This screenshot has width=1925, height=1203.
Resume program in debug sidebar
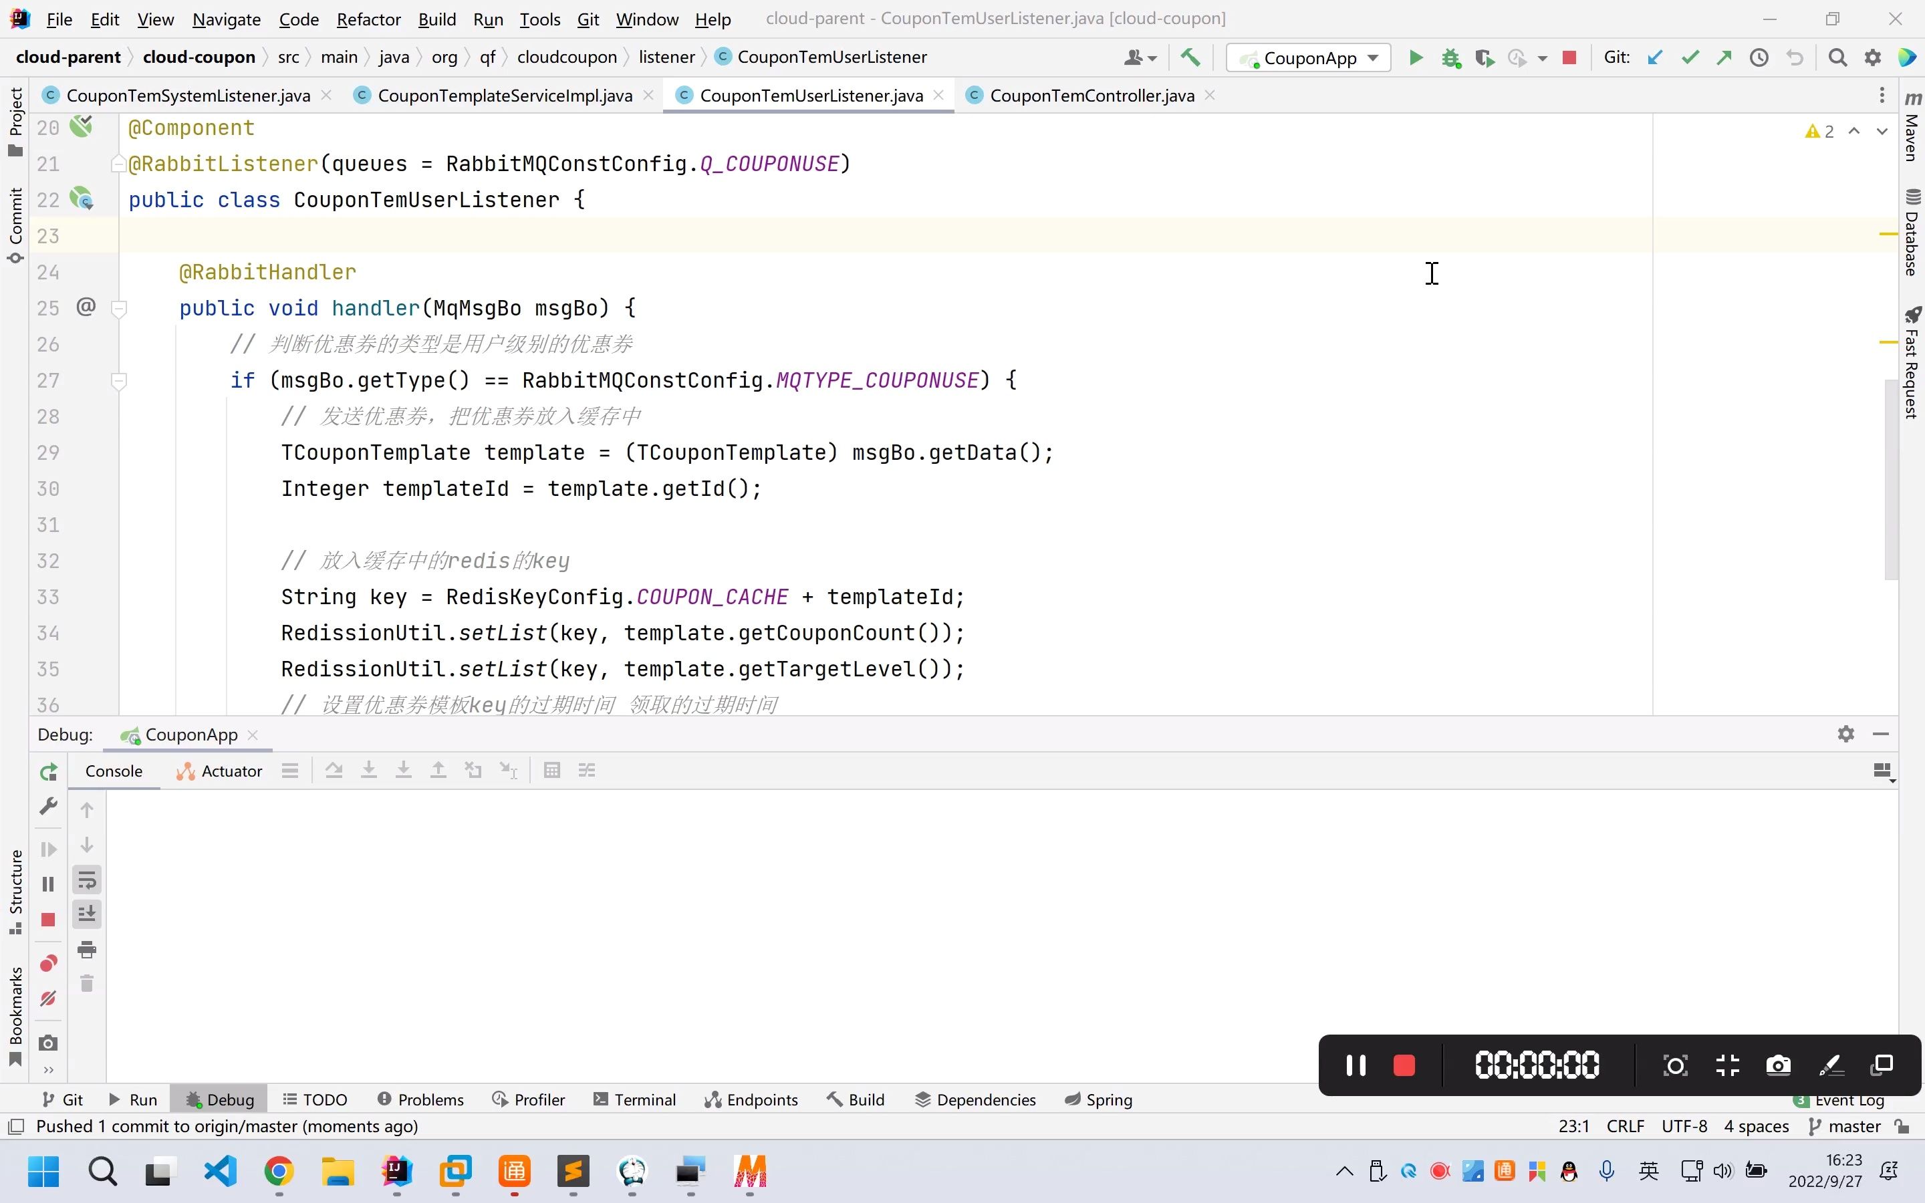coord(49,849)
